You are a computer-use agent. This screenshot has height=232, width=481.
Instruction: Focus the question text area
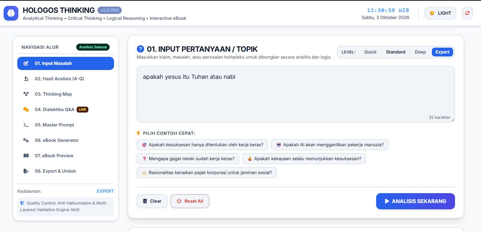coord(296,94)
